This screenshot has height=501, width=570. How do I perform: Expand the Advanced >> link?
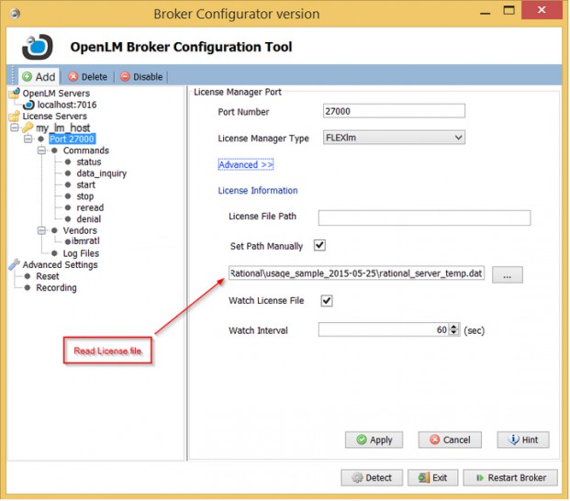pos(245,164)
